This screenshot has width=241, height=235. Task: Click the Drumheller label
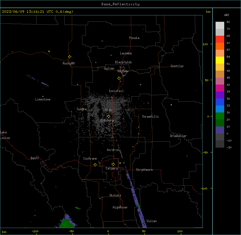(x=178, y=136)
